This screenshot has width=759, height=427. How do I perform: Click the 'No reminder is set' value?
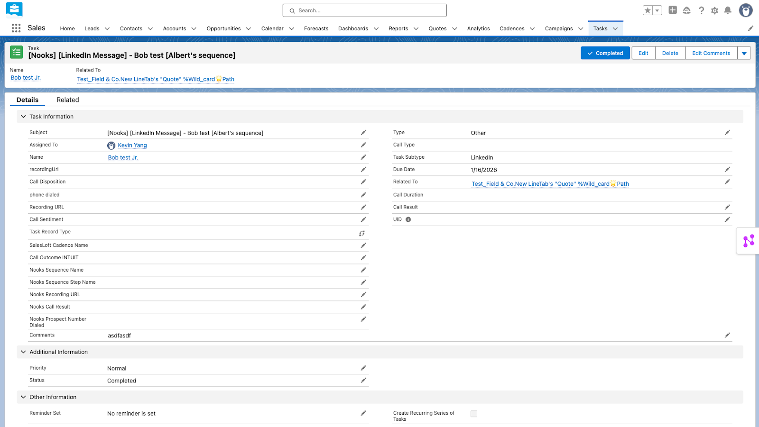click(x=131, y=414)
